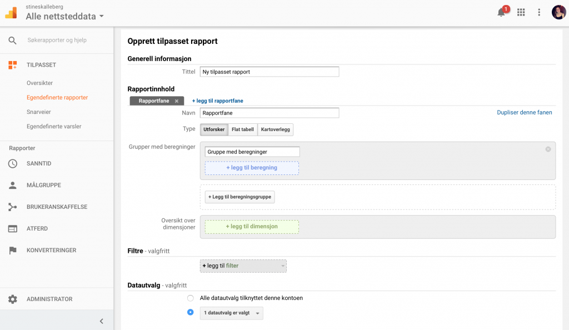Expand the Alle nettsteddata account selector
This screenshot has width=569, height=330.
coord(64,16)
